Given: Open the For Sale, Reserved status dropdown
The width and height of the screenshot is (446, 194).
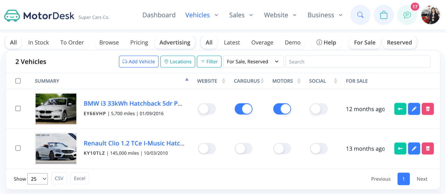Looking at the screenshot, I should (253, 62).
